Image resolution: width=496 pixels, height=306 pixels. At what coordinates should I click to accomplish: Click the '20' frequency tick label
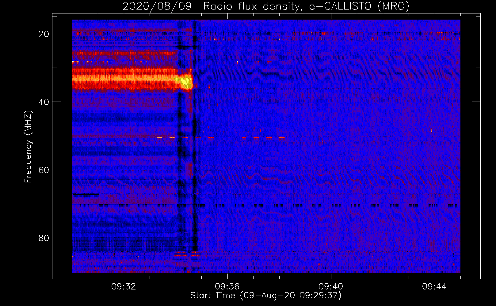point(44,34)
